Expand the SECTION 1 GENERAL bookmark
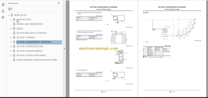The image size is (208, 98). tap(11, 38)
